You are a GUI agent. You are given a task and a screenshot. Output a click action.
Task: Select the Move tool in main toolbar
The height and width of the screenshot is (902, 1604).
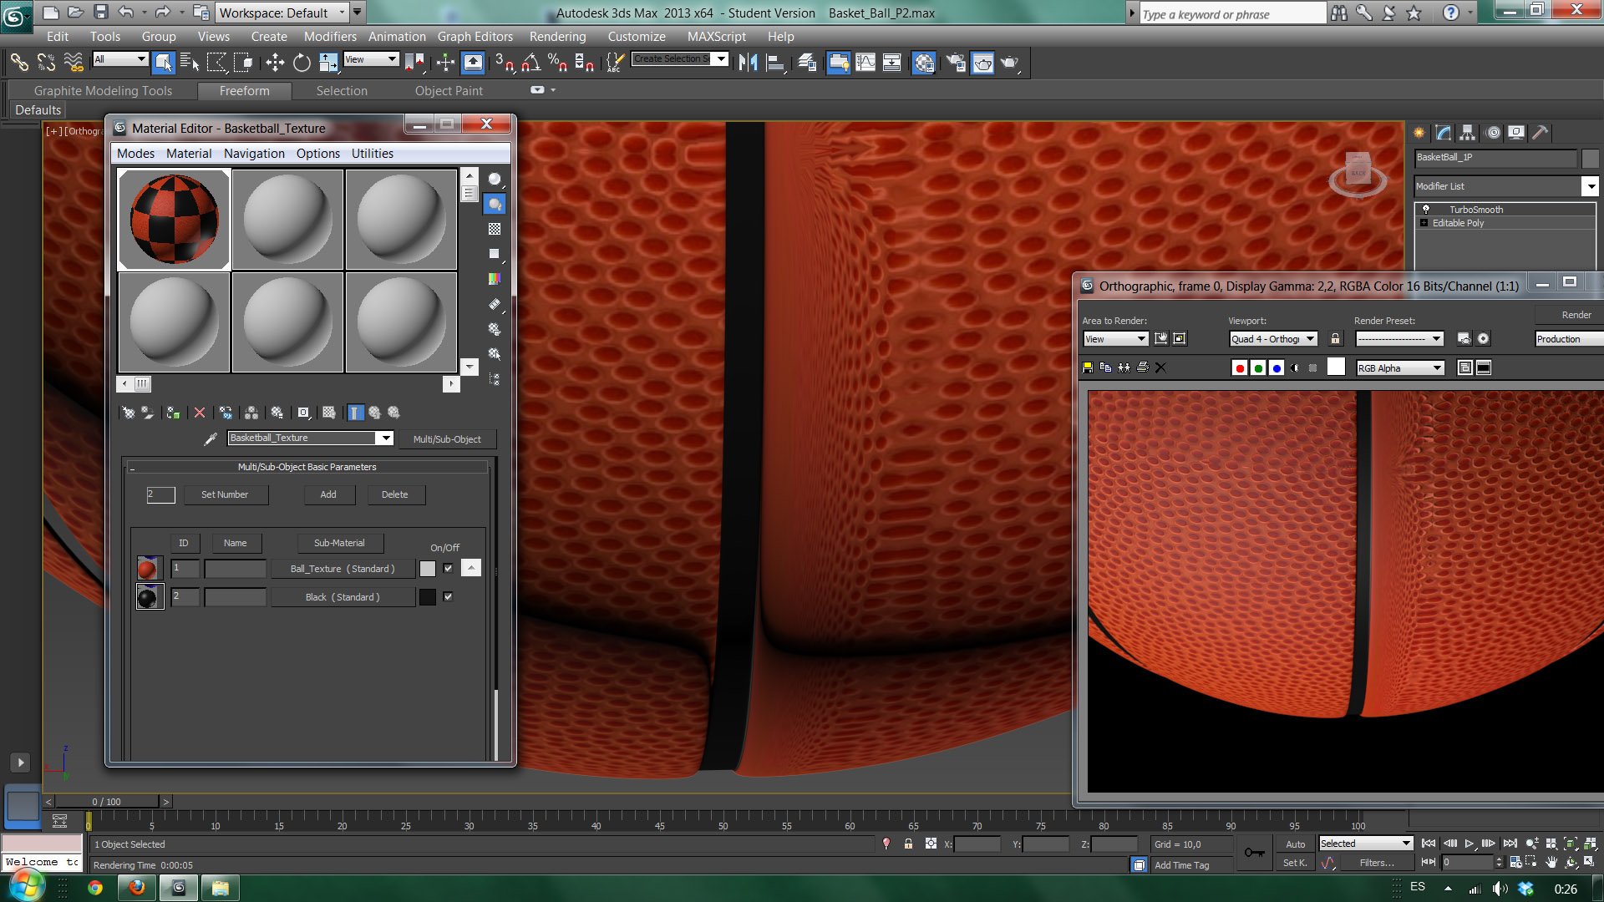coord(275,63)
